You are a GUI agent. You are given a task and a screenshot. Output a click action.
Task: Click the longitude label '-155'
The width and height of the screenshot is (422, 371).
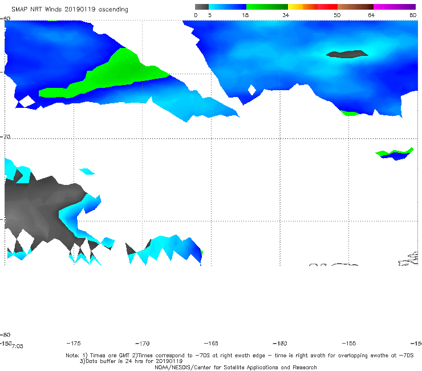click(349, 343)
